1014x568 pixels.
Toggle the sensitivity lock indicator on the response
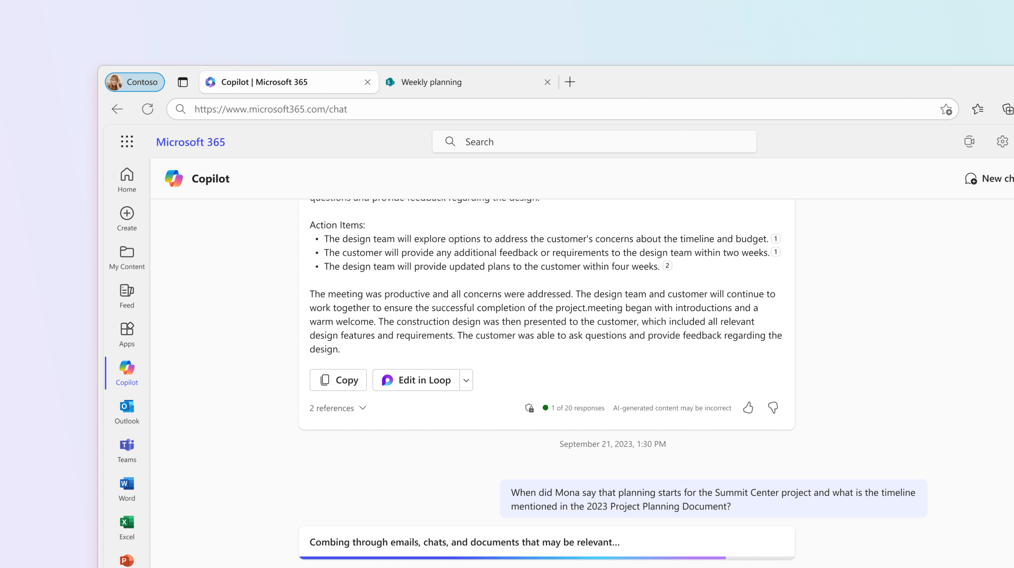(529, 408)
